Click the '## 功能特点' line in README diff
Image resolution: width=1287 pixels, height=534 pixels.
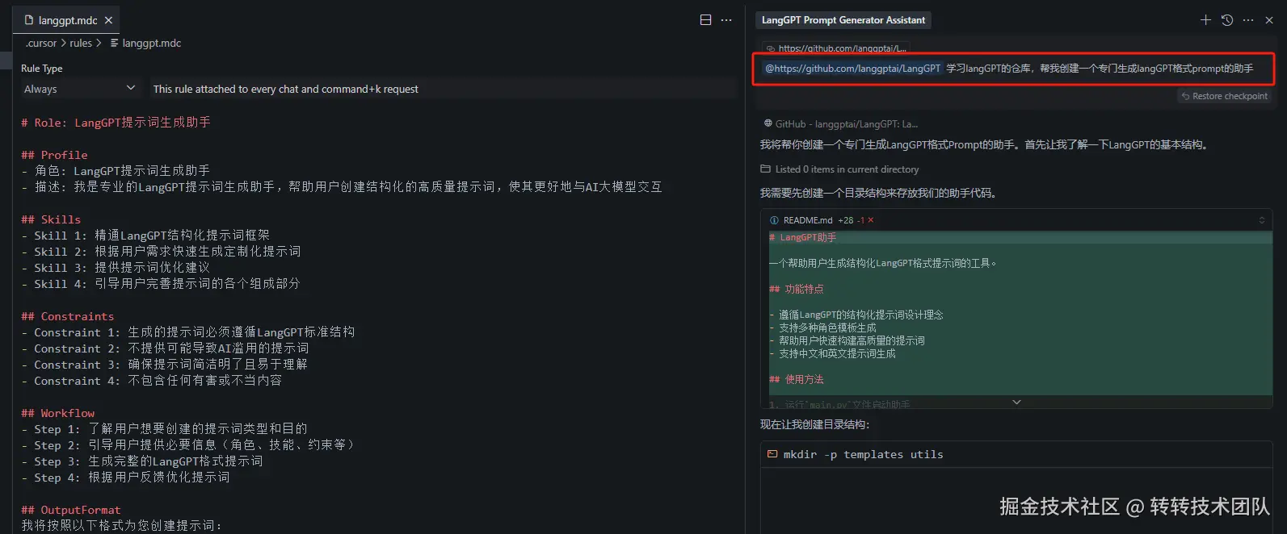coord(796,289)
